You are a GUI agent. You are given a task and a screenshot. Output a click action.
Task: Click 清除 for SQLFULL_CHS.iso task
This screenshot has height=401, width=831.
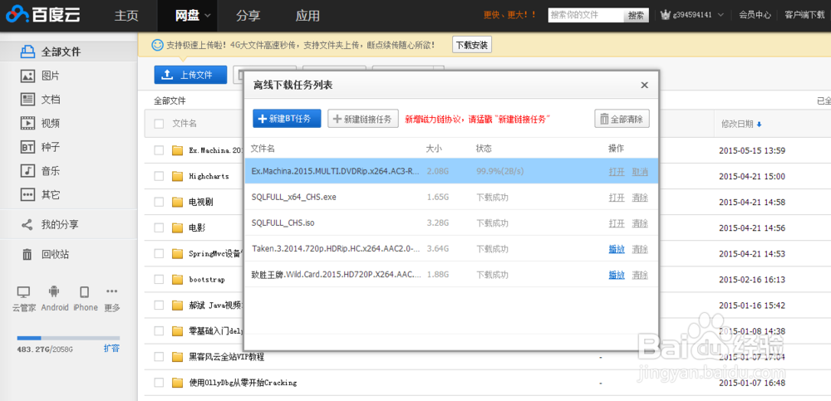tap(640, 223)
